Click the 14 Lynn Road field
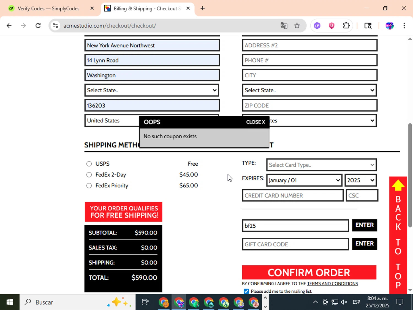The image size is (413, 310). point(152,60)
